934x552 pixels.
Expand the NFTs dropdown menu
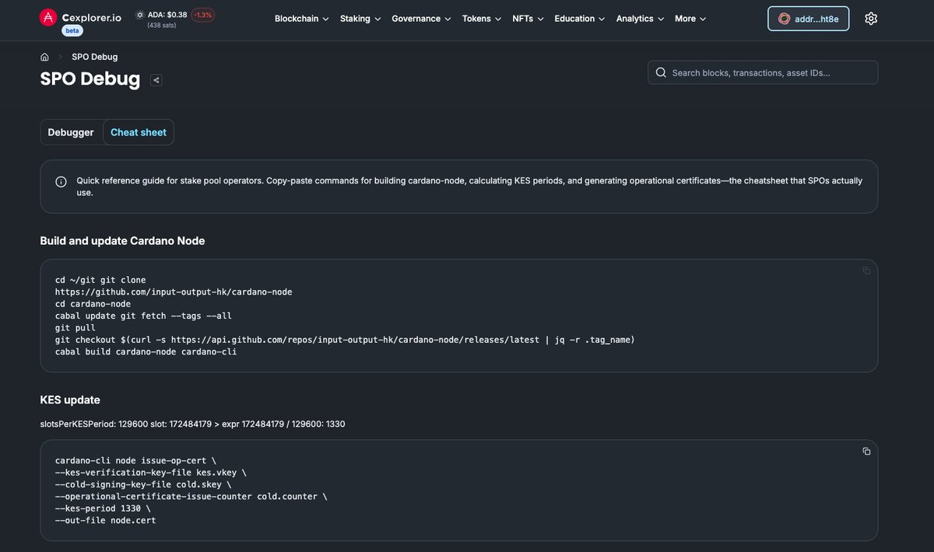pos(526,18)
